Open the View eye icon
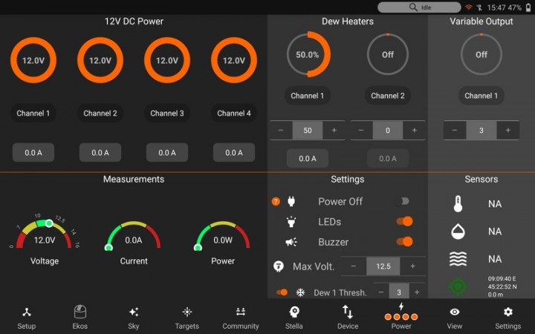Screen dimensions: 535x334 coord(455,312)
